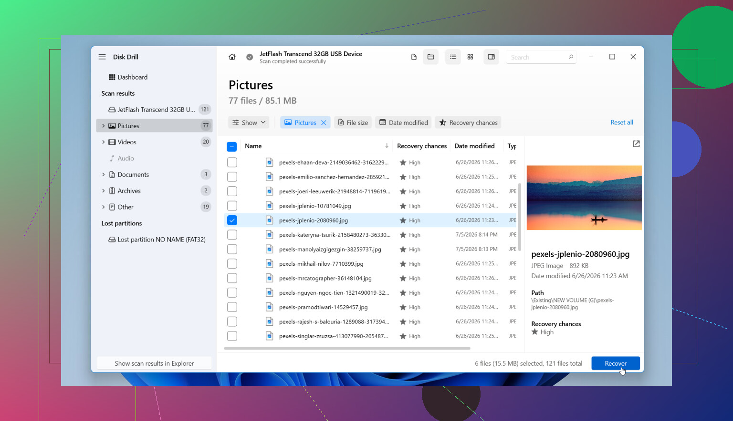Toggle the select-all checkbox in header
733x421 pixels.
click(x=232, y=146)
